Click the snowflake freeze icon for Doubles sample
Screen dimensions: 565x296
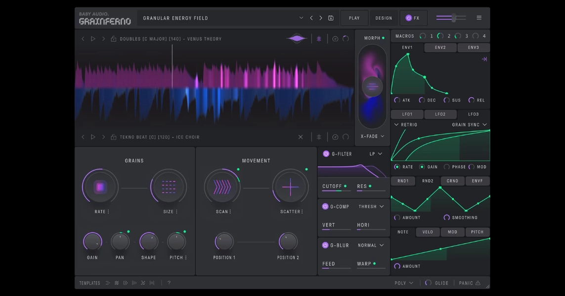pos(319,39)
